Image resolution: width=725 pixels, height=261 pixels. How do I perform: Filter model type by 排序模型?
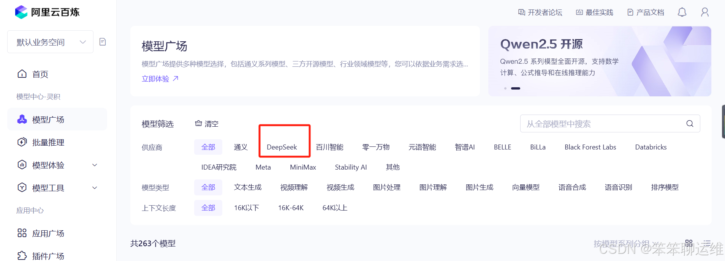(665, 187)
